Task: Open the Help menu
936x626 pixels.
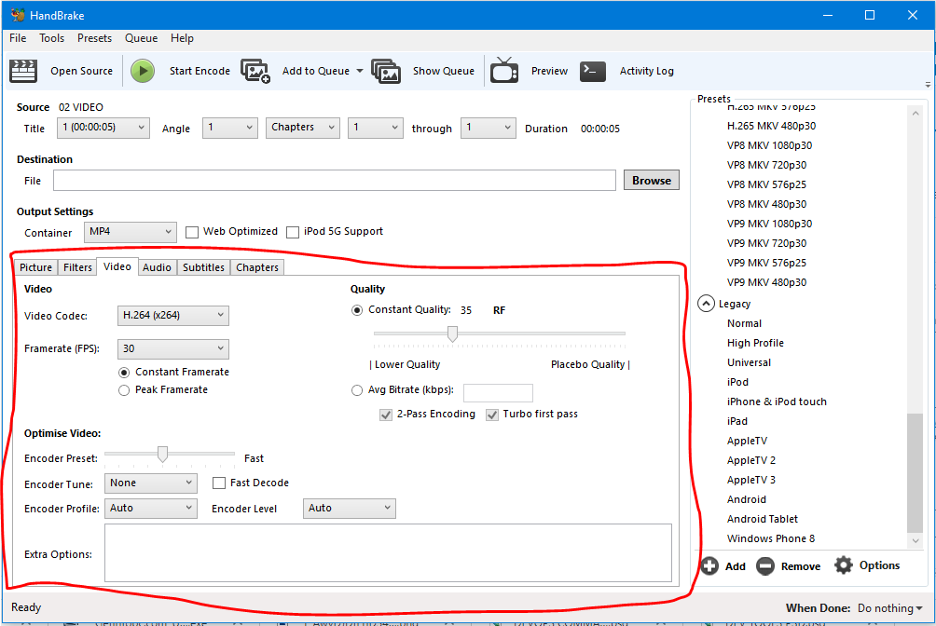Action: (182, 38)
